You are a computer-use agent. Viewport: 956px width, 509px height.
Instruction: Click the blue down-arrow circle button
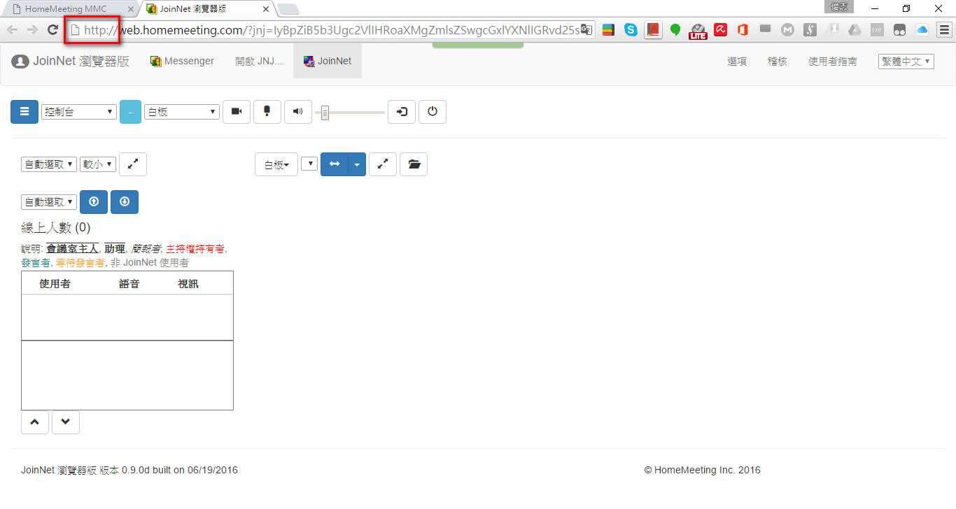tap(125, 202)
